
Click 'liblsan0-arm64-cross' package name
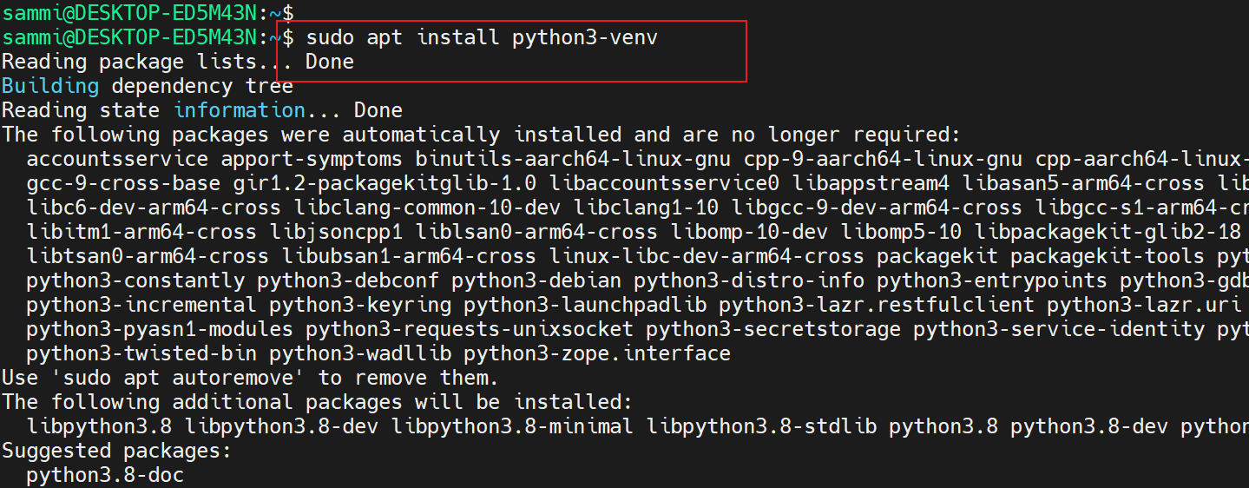536,232
